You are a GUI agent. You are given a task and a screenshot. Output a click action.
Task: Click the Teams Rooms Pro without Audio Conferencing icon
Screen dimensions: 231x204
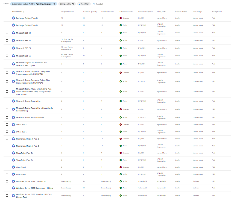coord(13,109)
